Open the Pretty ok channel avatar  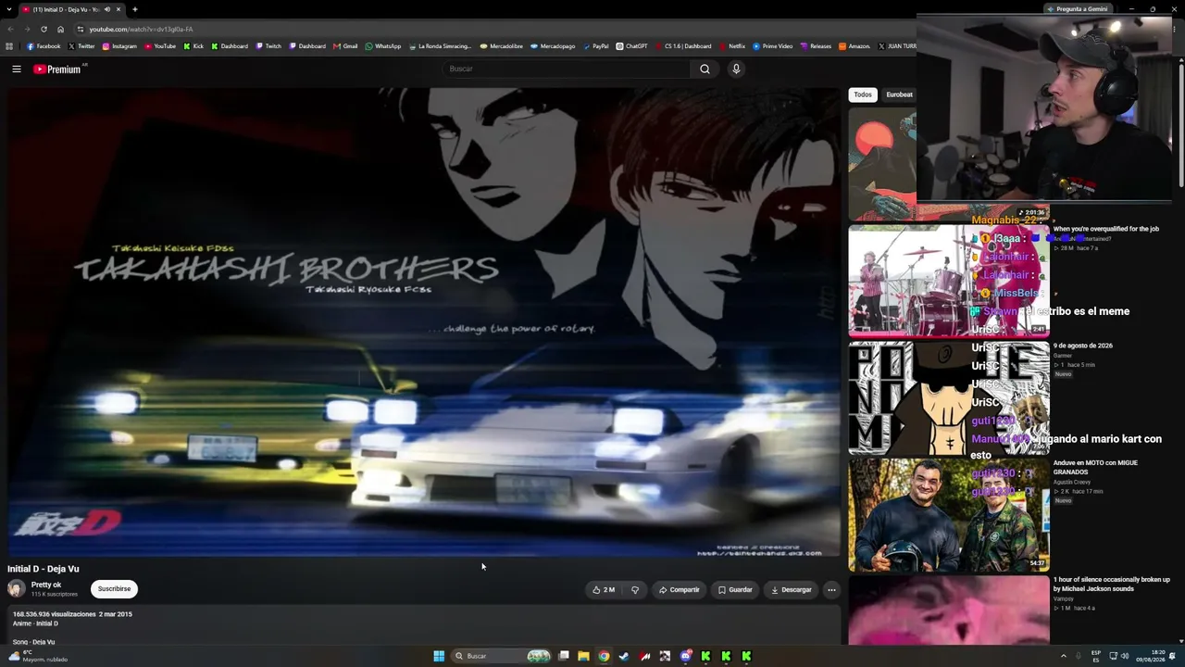(x=17, y=589)
